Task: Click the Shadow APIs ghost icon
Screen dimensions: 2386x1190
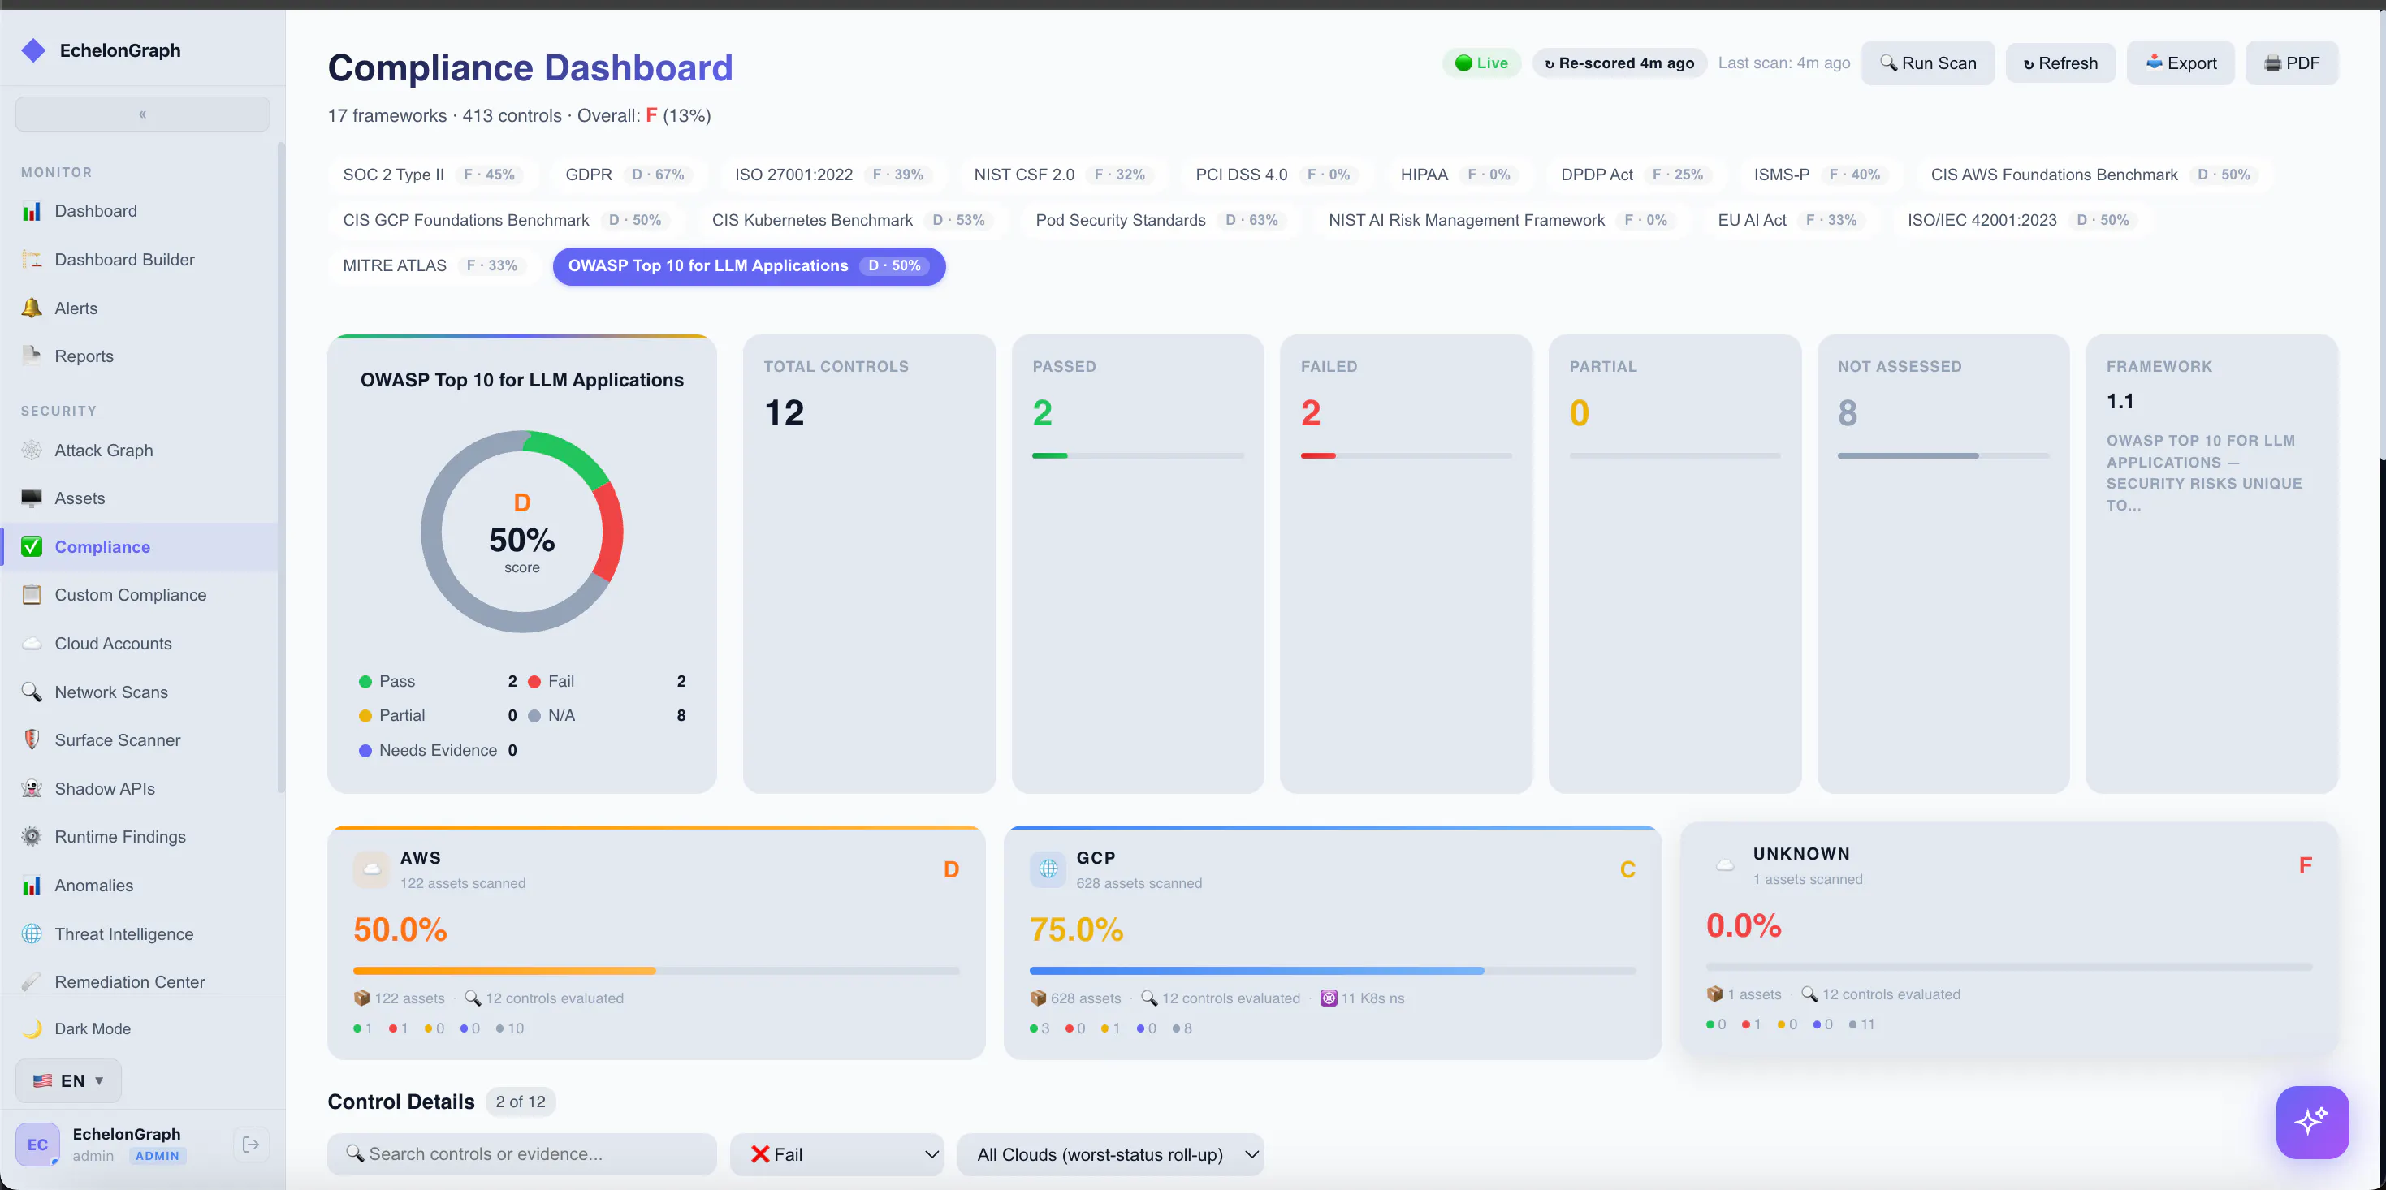Action: coord(32,789)
